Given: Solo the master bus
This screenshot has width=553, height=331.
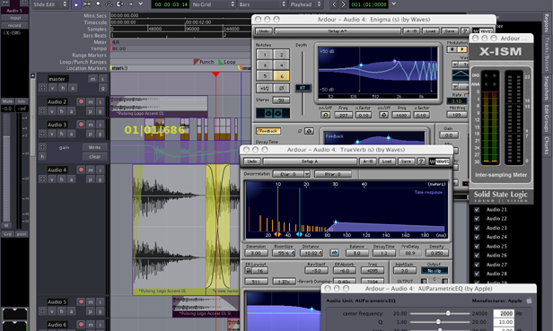Looking at the screenshot, I should pyautogui.click(x=102, y=79).
